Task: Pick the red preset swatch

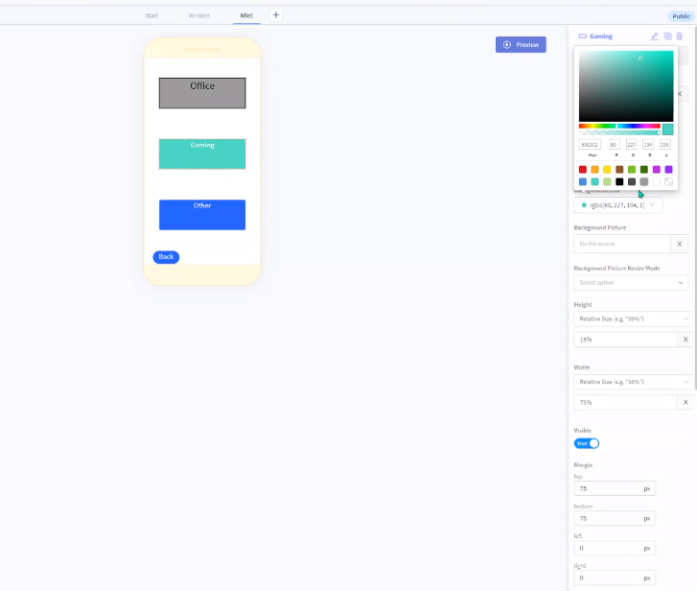Action: pyautogui.click(x=583, y=170)
